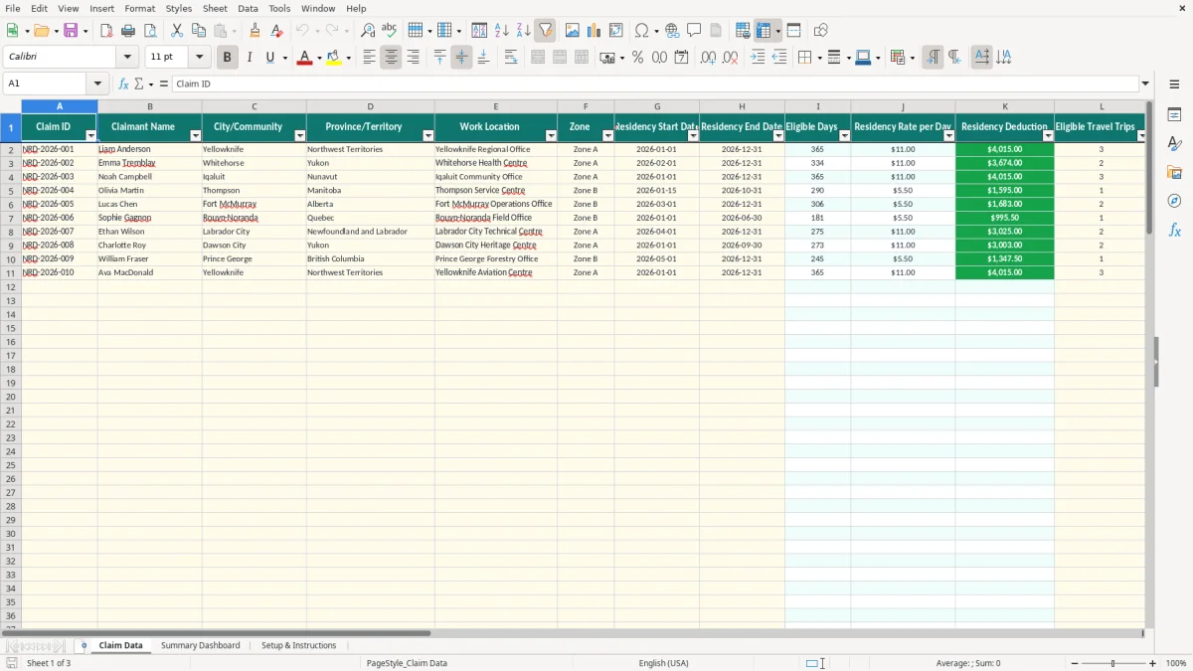The image size is (1193, 671).
Task: Click the Print icon
Action: (x=128, y=31)
